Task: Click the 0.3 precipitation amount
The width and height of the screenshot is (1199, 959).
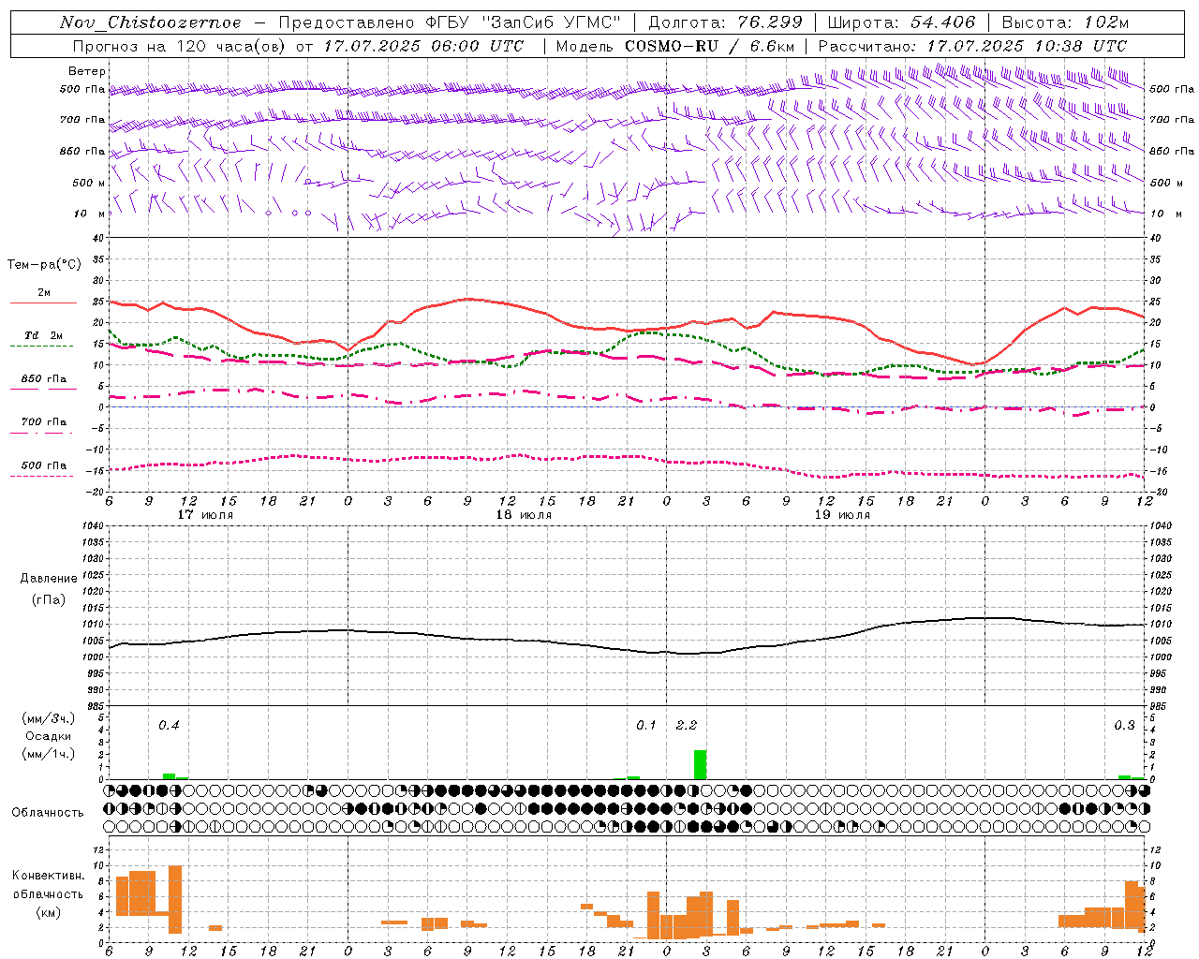Action: pos(1124,725)
